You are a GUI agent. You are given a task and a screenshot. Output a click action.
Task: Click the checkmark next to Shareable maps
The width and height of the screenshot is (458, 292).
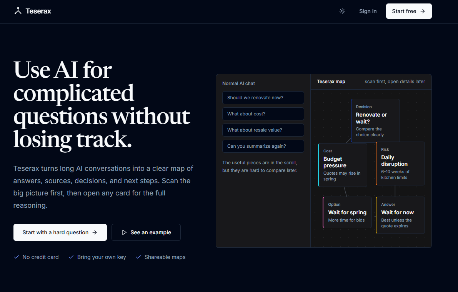point(138,257)
